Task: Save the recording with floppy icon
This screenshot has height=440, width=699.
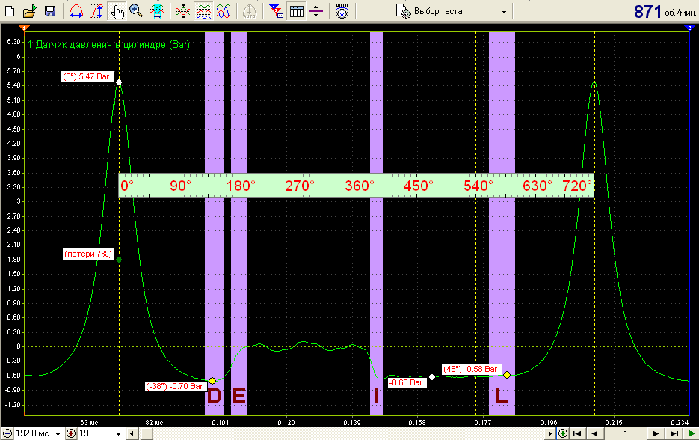Action: point(50,12)
